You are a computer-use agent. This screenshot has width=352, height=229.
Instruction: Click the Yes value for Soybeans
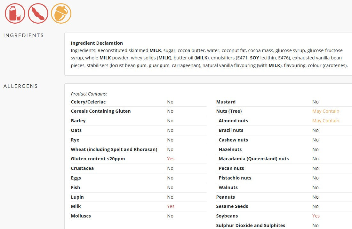[316, 216]
